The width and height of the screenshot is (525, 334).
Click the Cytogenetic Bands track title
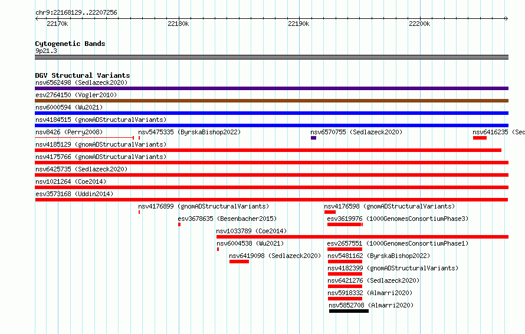click(x=70, y=44)
